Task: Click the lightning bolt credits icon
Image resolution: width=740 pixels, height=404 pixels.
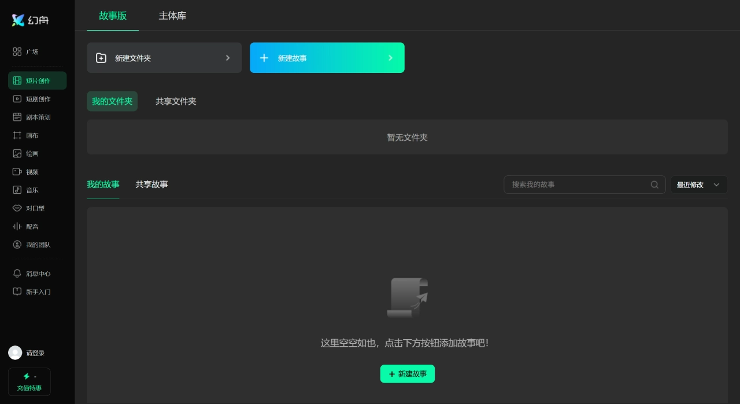Action: pyautogui.click(x=27, y=376)
